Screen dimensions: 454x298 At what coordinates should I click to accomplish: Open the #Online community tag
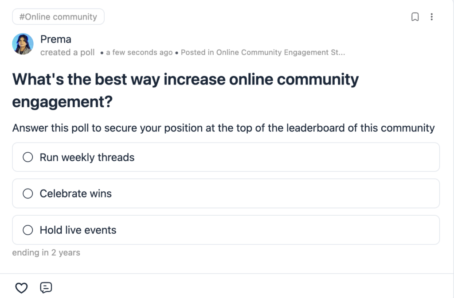click(x=58, y=16)
